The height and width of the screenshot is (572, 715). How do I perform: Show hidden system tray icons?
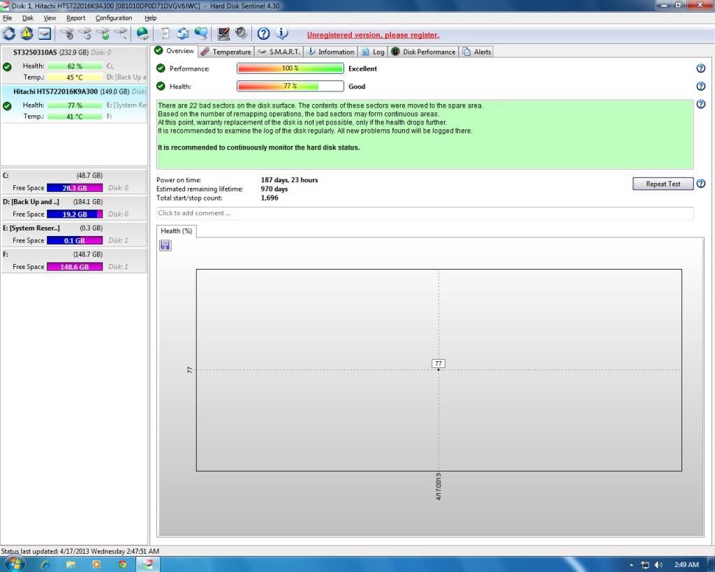click(x=631, y=565)
